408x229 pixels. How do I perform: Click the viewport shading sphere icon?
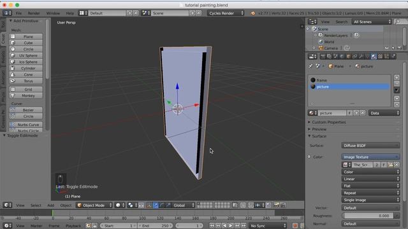[x=120, y=205]
